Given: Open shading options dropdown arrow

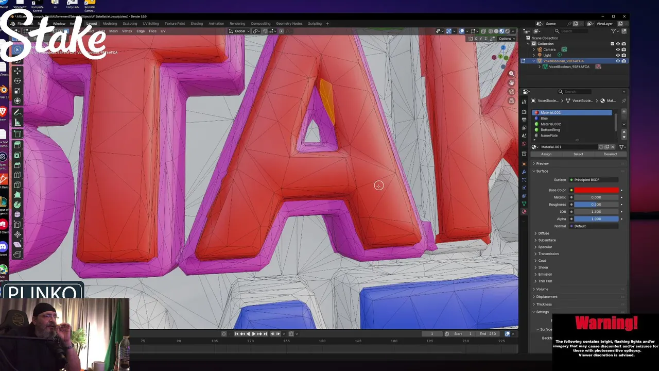Looking at the screenshot, I should coord(513,31).
